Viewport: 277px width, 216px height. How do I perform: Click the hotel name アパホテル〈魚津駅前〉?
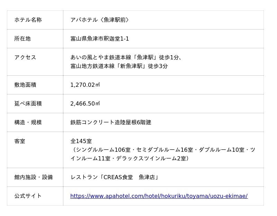click(100, 20)
